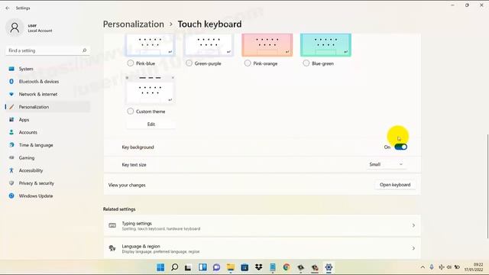Open Windows Update category
Screen dimensions: 489x275
47,196
